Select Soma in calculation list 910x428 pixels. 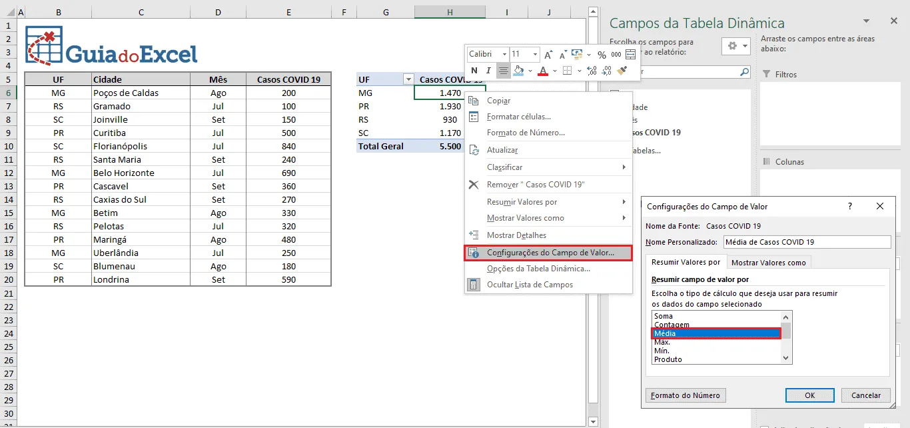click(x=716, y=316)
